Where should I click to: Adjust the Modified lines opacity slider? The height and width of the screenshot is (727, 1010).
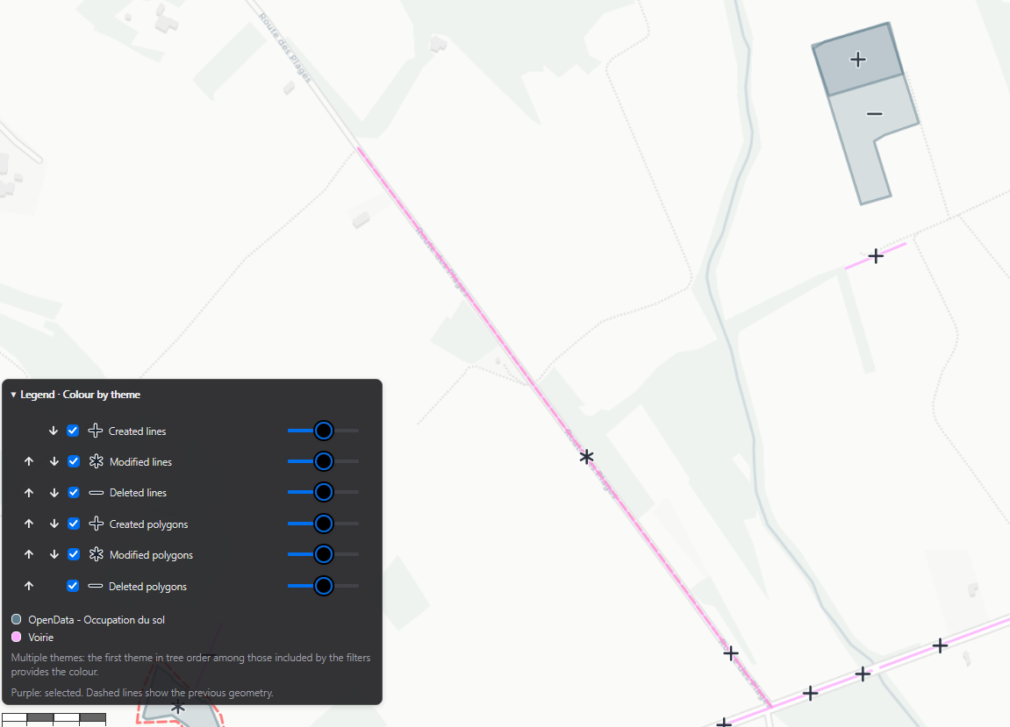[323, 461]
